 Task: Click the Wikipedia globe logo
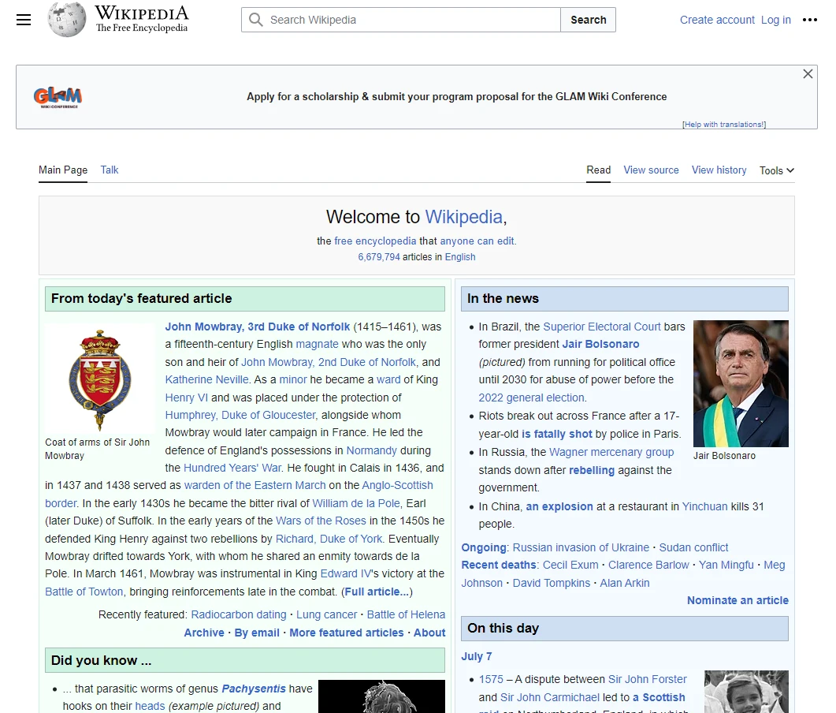click(x=66, y=20)
